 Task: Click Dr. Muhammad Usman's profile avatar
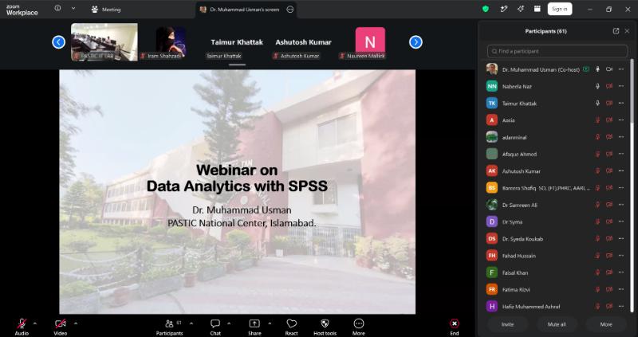pyautogui.click(x=492, y=69)
